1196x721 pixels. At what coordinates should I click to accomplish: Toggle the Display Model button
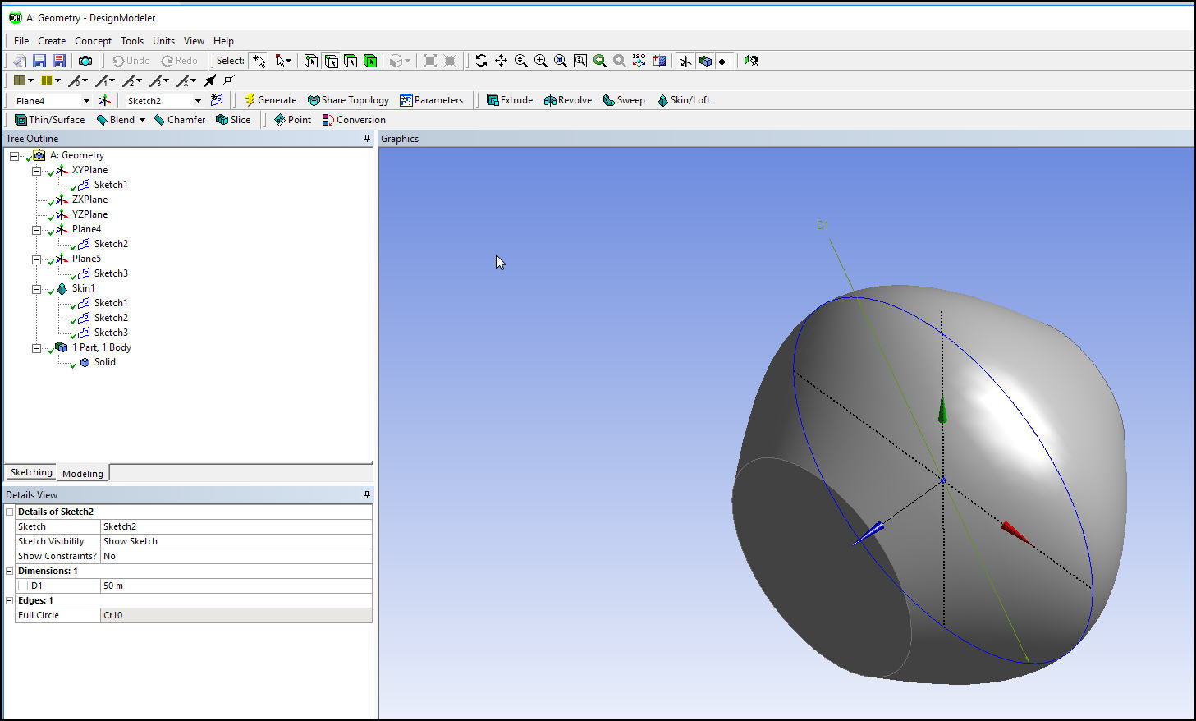click(x=705, y=61)
